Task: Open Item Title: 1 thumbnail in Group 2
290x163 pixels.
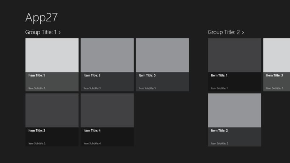Action: click(235, 55)
